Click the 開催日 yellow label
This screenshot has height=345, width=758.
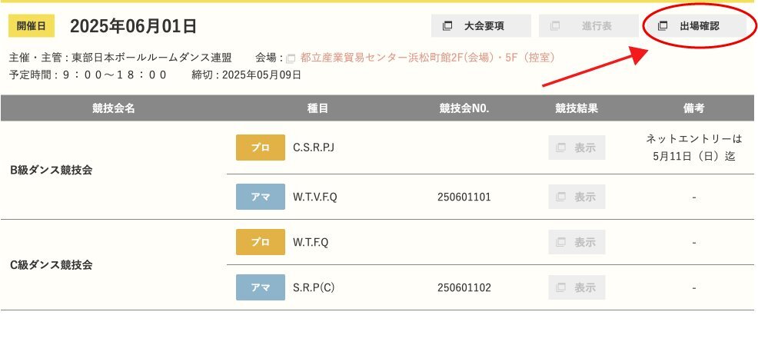click(32, 26)
